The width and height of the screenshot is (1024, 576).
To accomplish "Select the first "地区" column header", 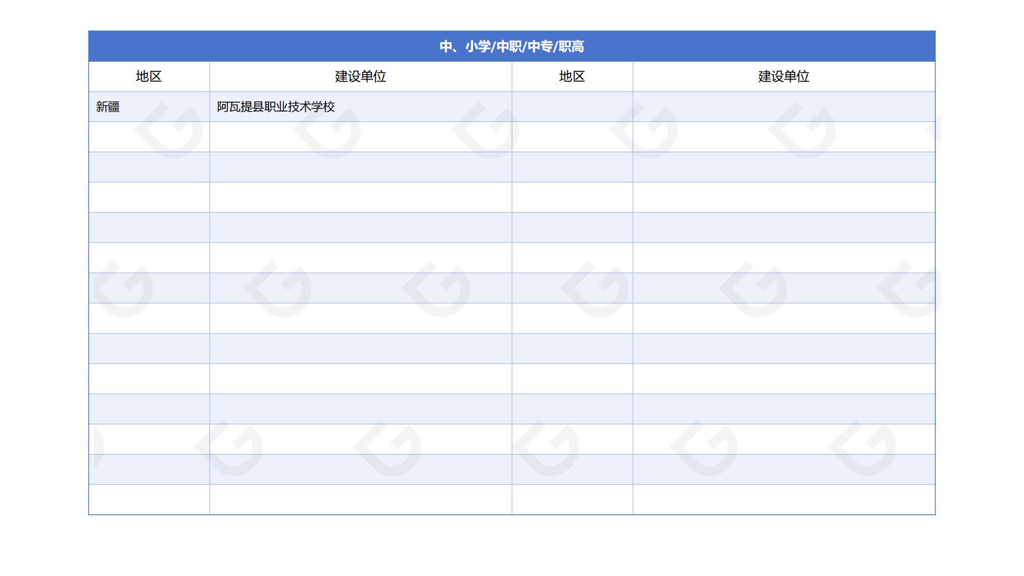I will (x=149, y=77).
